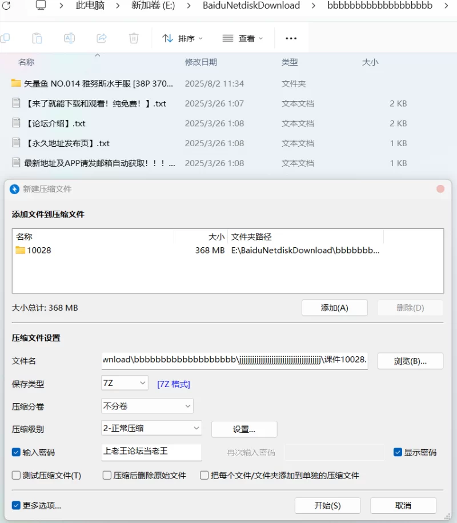Close the 新建压缩文件 dialog with red dot
457x523 pixels.
pyautogui.click(x=440, y=189)
